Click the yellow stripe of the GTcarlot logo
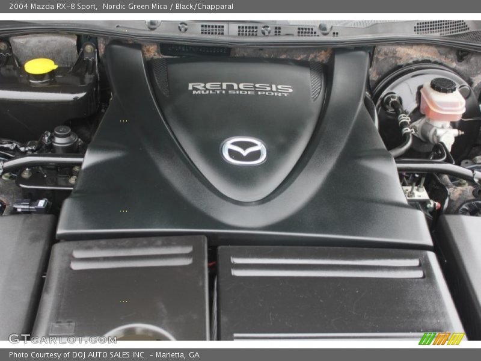The image size is (481, 361). [455, 339]
